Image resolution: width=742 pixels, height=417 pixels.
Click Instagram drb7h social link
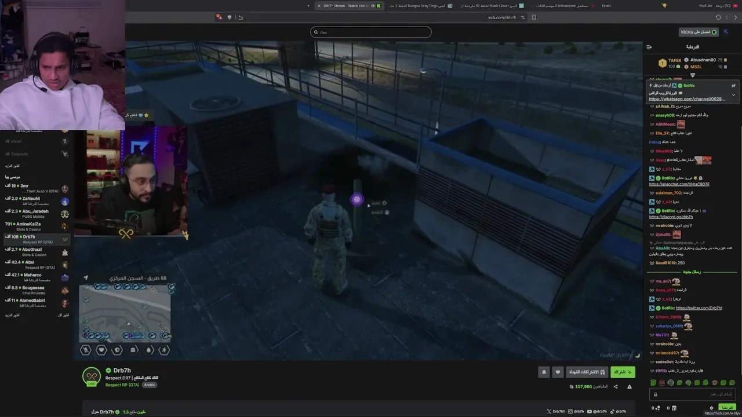tap(576, 412)
